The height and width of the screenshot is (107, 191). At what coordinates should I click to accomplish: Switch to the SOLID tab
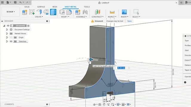click(27, 7)
